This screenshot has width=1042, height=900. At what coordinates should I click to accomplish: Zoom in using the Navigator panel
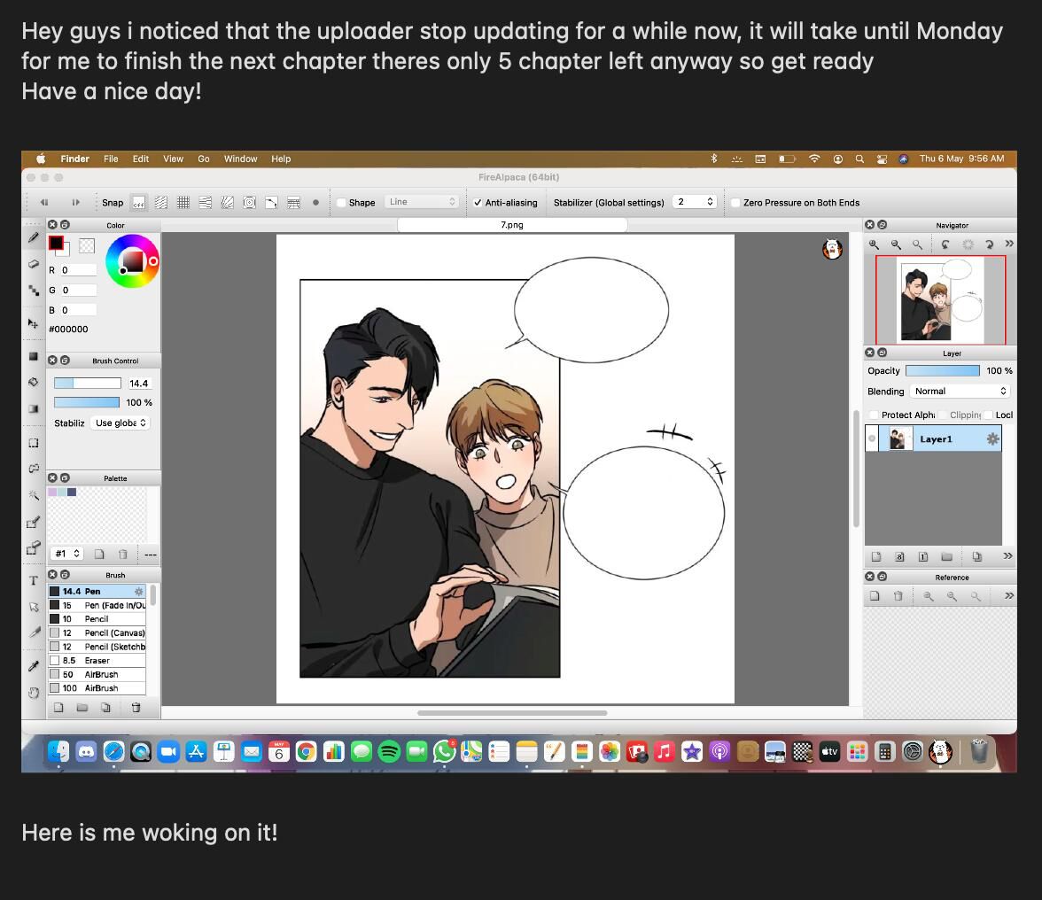[x=875, y=244]
